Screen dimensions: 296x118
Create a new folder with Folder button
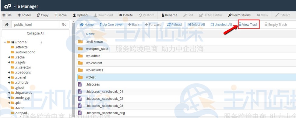24,15
